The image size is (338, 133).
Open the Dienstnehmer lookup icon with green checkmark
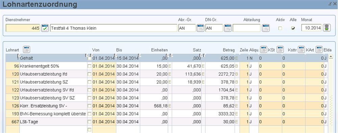45,28
